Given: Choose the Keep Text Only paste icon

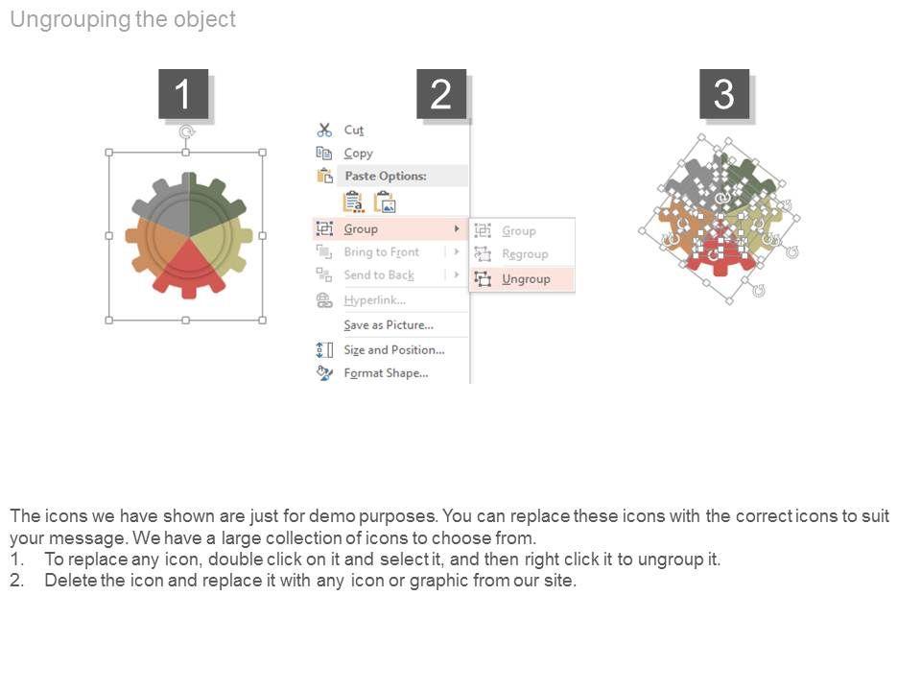Looking at the screenshot, I should point(353,202).
